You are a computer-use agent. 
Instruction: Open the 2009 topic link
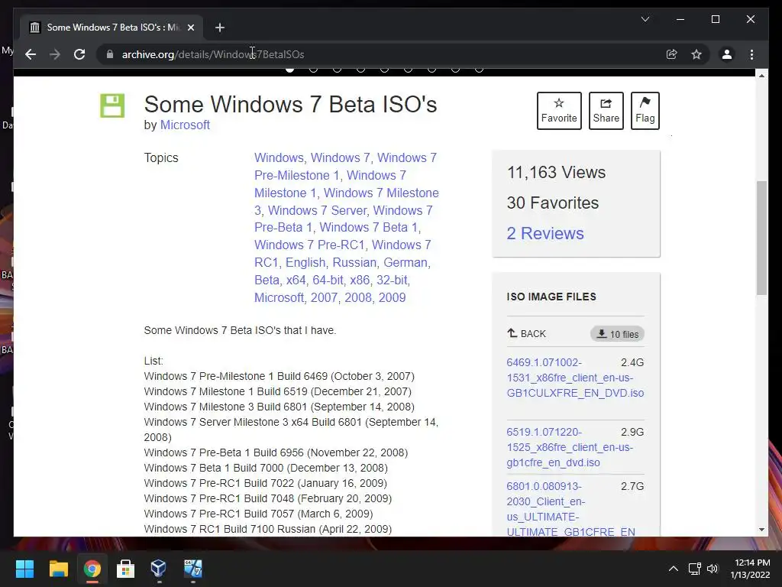click(392, 297)
